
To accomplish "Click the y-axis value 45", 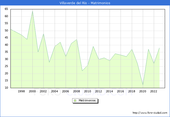I will click(6, 38).
